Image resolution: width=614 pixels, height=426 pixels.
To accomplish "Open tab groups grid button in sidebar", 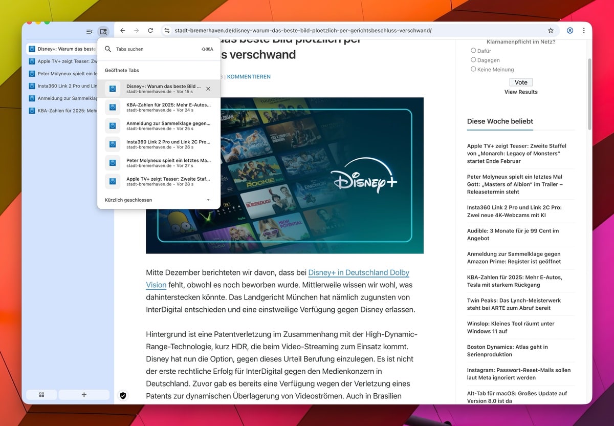I will coord(41,395).
